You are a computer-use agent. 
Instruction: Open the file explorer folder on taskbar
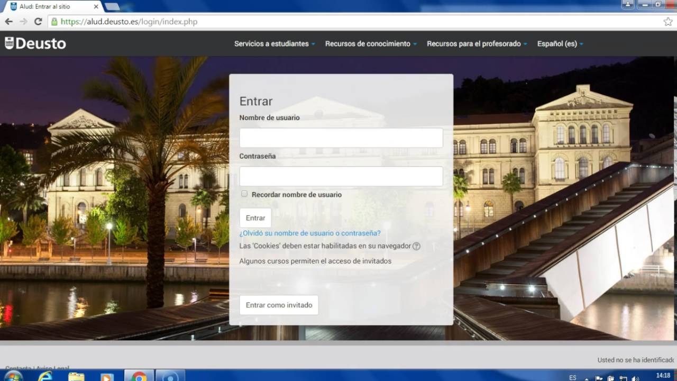pos(76,376)
